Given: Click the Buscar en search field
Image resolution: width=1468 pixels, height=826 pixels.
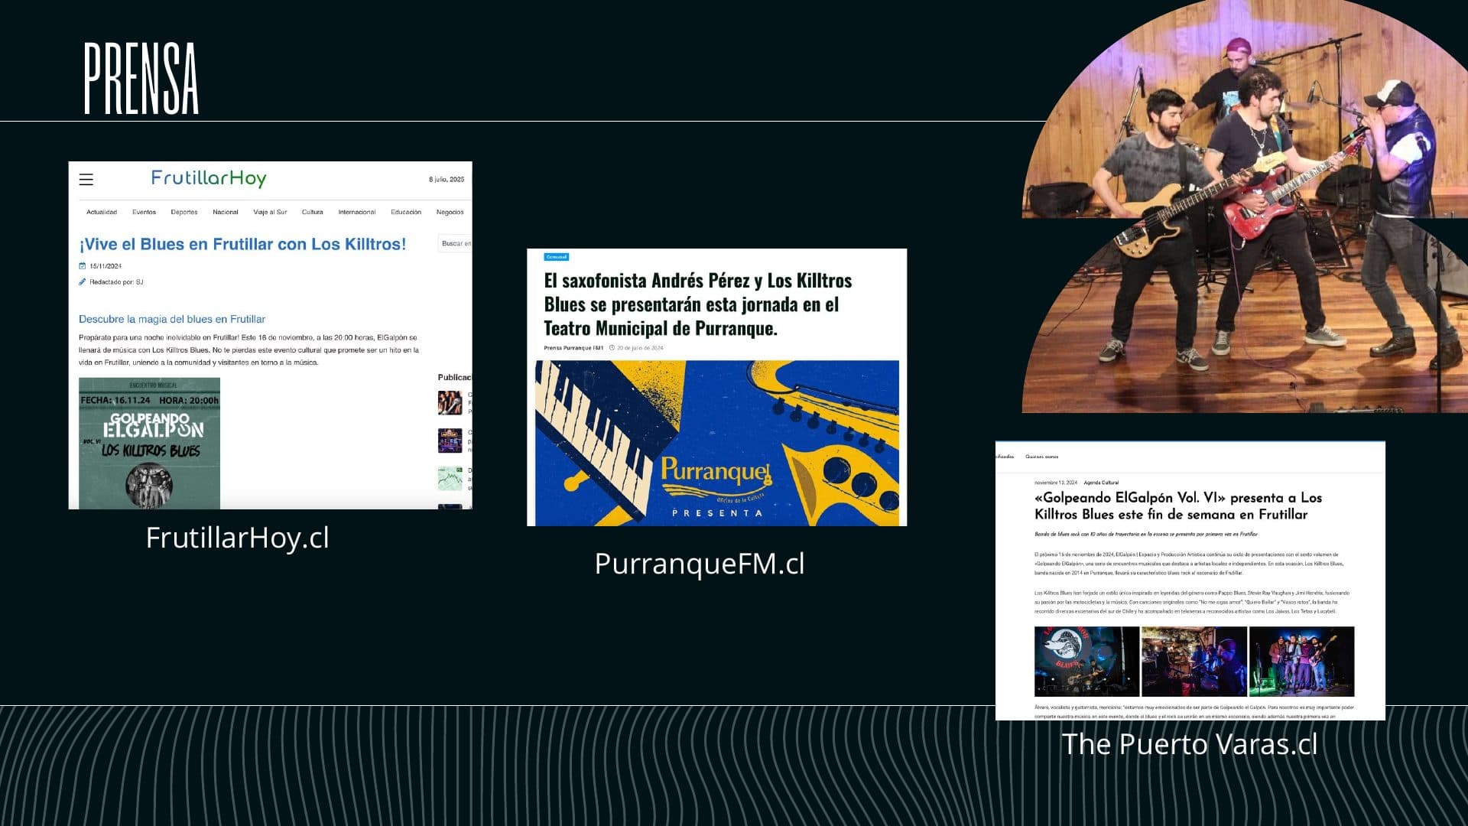Looking at the screenshot, I should [455, 243].
